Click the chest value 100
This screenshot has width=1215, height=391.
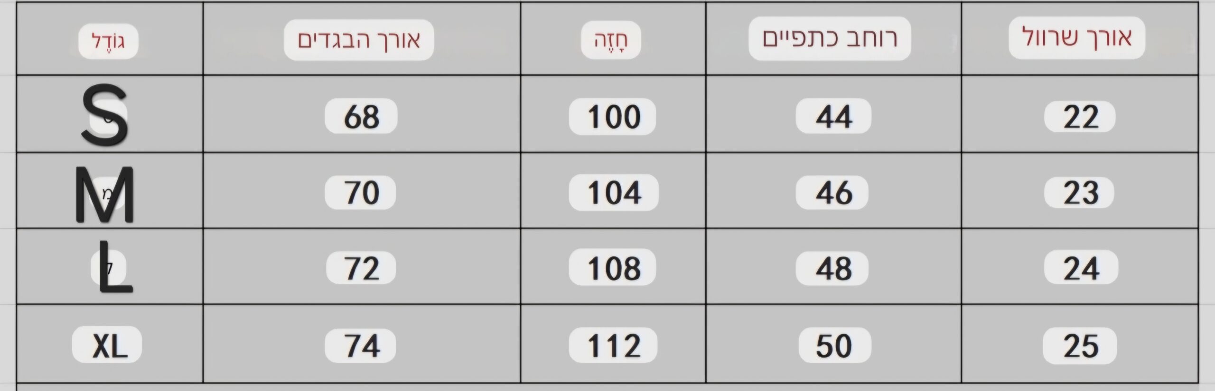coord(613,116)
